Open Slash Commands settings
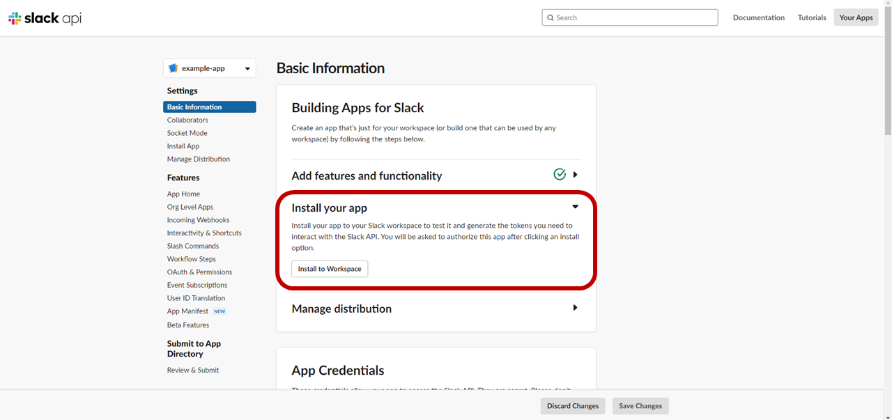This screenshot has width=892, height=420. pyautogui.click(x=192, y=246)
